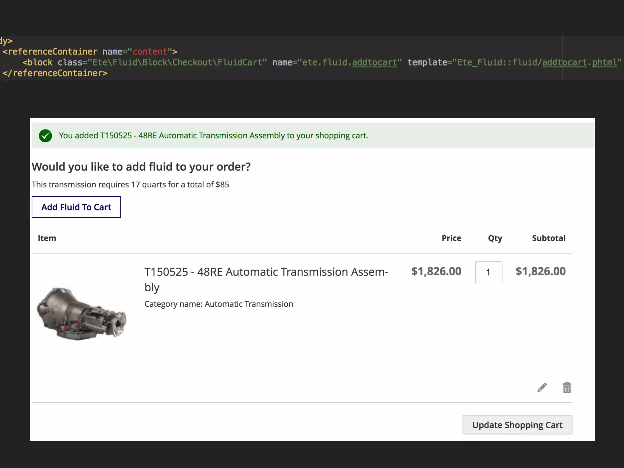Click the Item column header
The height and width of the screenshot is (468, 624).
(47, 238)
